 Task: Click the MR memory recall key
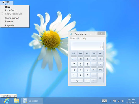(81, 53)
